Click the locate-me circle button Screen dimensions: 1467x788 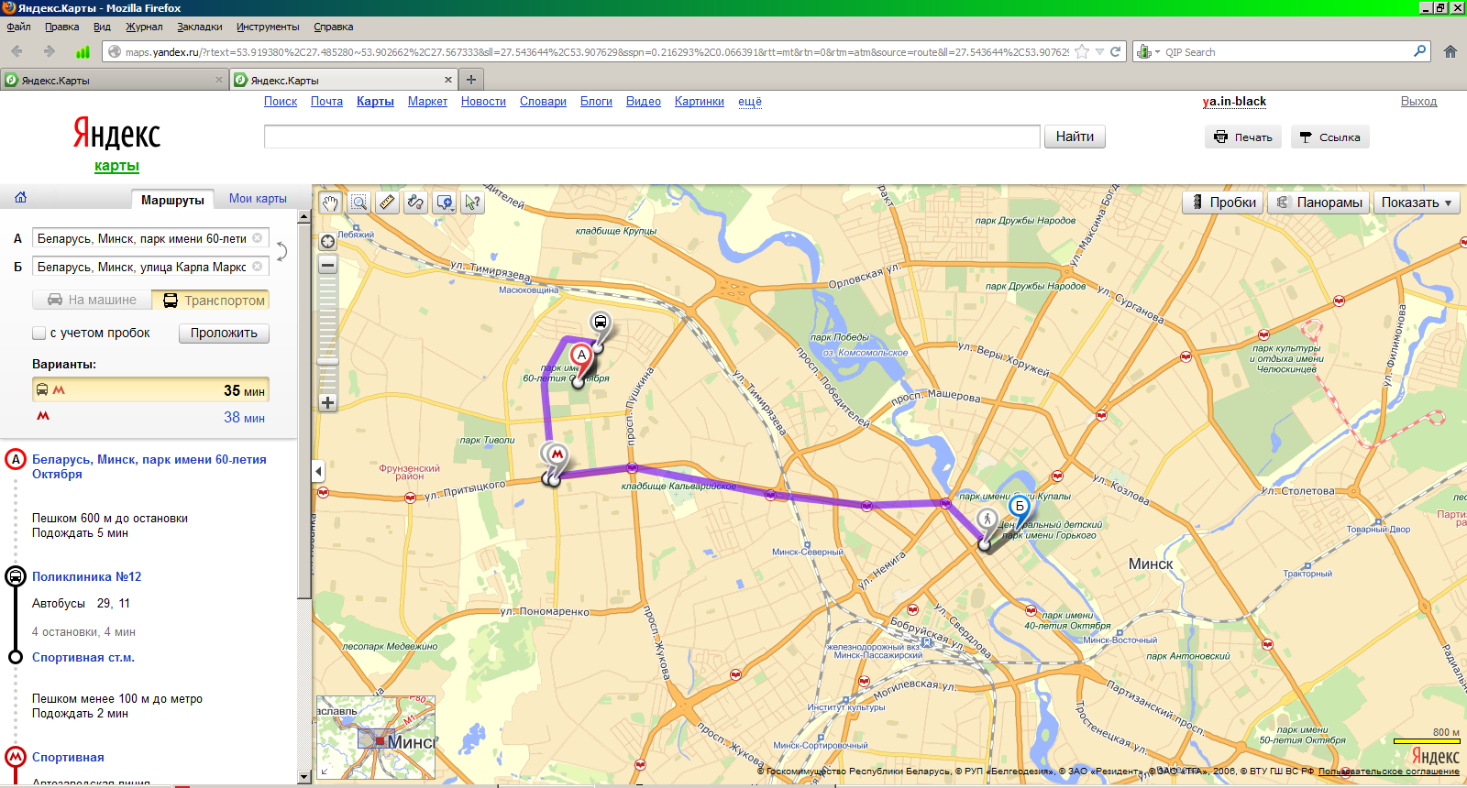(327, 242)
